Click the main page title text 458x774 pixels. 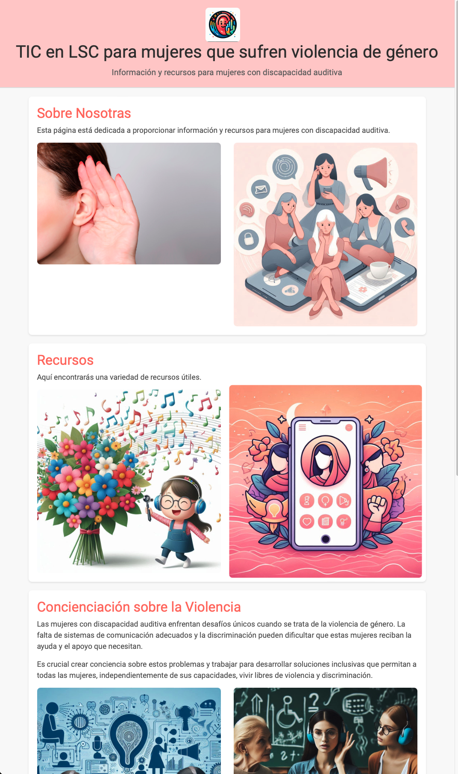(x=227, y=52)
